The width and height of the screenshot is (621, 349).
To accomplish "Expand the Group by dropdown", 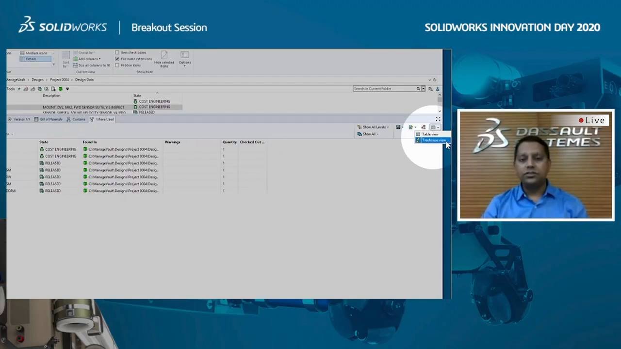I will [84, 53].
